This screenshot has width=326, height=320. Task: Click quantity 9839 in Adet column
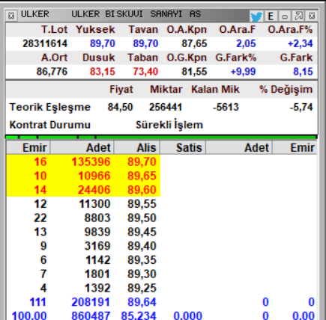(97, 232)
